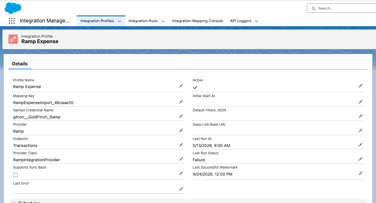Edit Last Successful Watermark pencil icon

click(361, 173)
